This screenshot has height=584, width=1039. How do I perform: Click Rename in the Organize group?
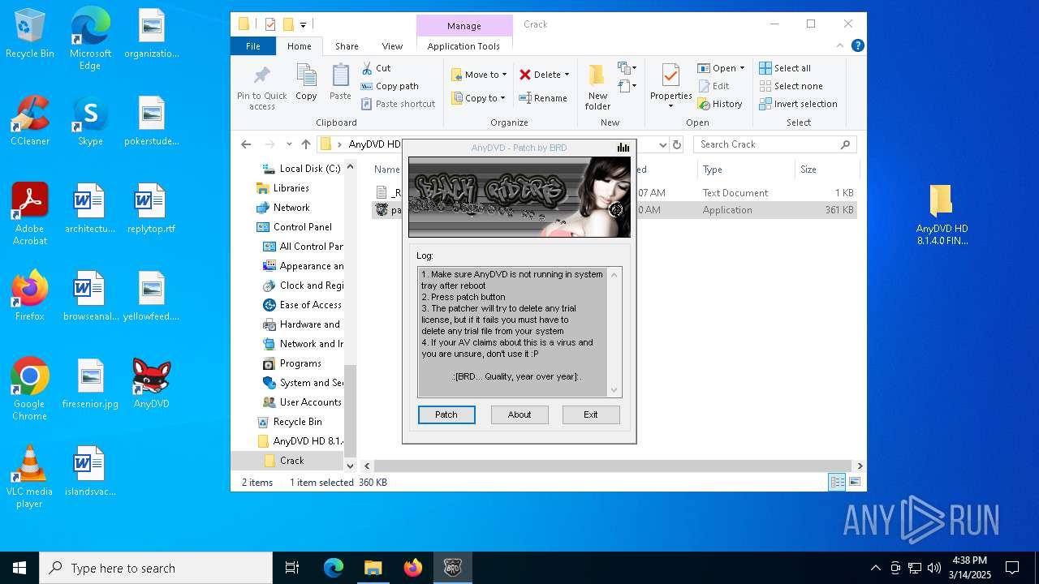[x=544, y=98]
